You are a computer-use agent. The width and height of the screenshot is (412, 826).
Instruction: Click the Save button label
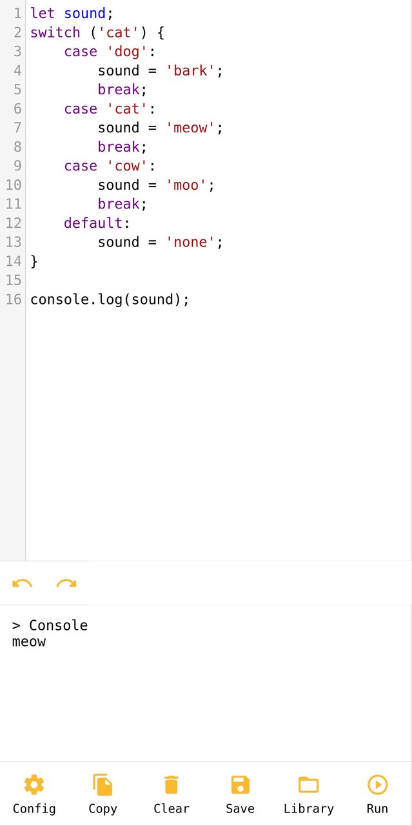(240, 809)
